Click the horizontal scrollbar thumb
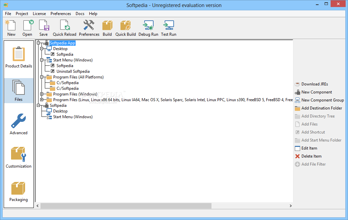 pyautogui.click(x=126, y=206)
